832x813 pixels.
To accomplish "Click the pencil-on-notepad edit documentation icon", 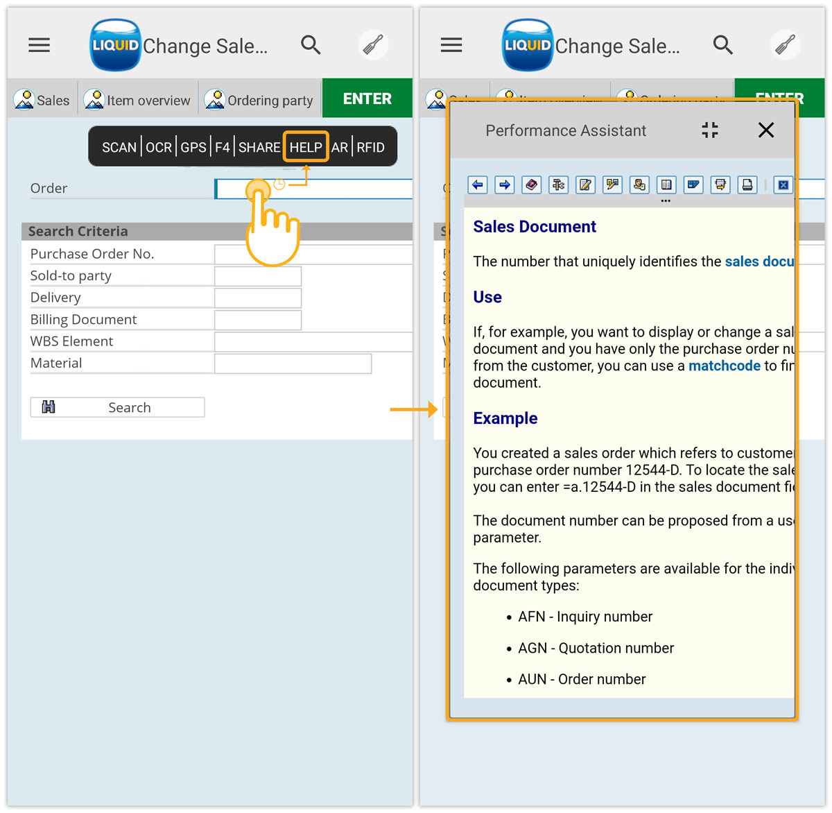I will click(x=586, y=185).
